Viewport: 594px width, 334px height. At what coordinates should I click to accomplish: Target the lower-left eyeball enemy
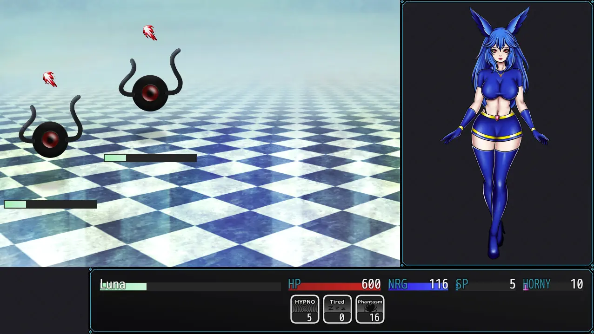(50, 138)
